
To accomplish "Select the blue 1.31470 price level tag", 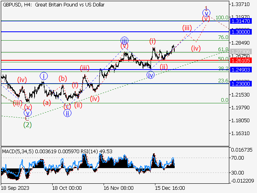I will tap(241, 21).
